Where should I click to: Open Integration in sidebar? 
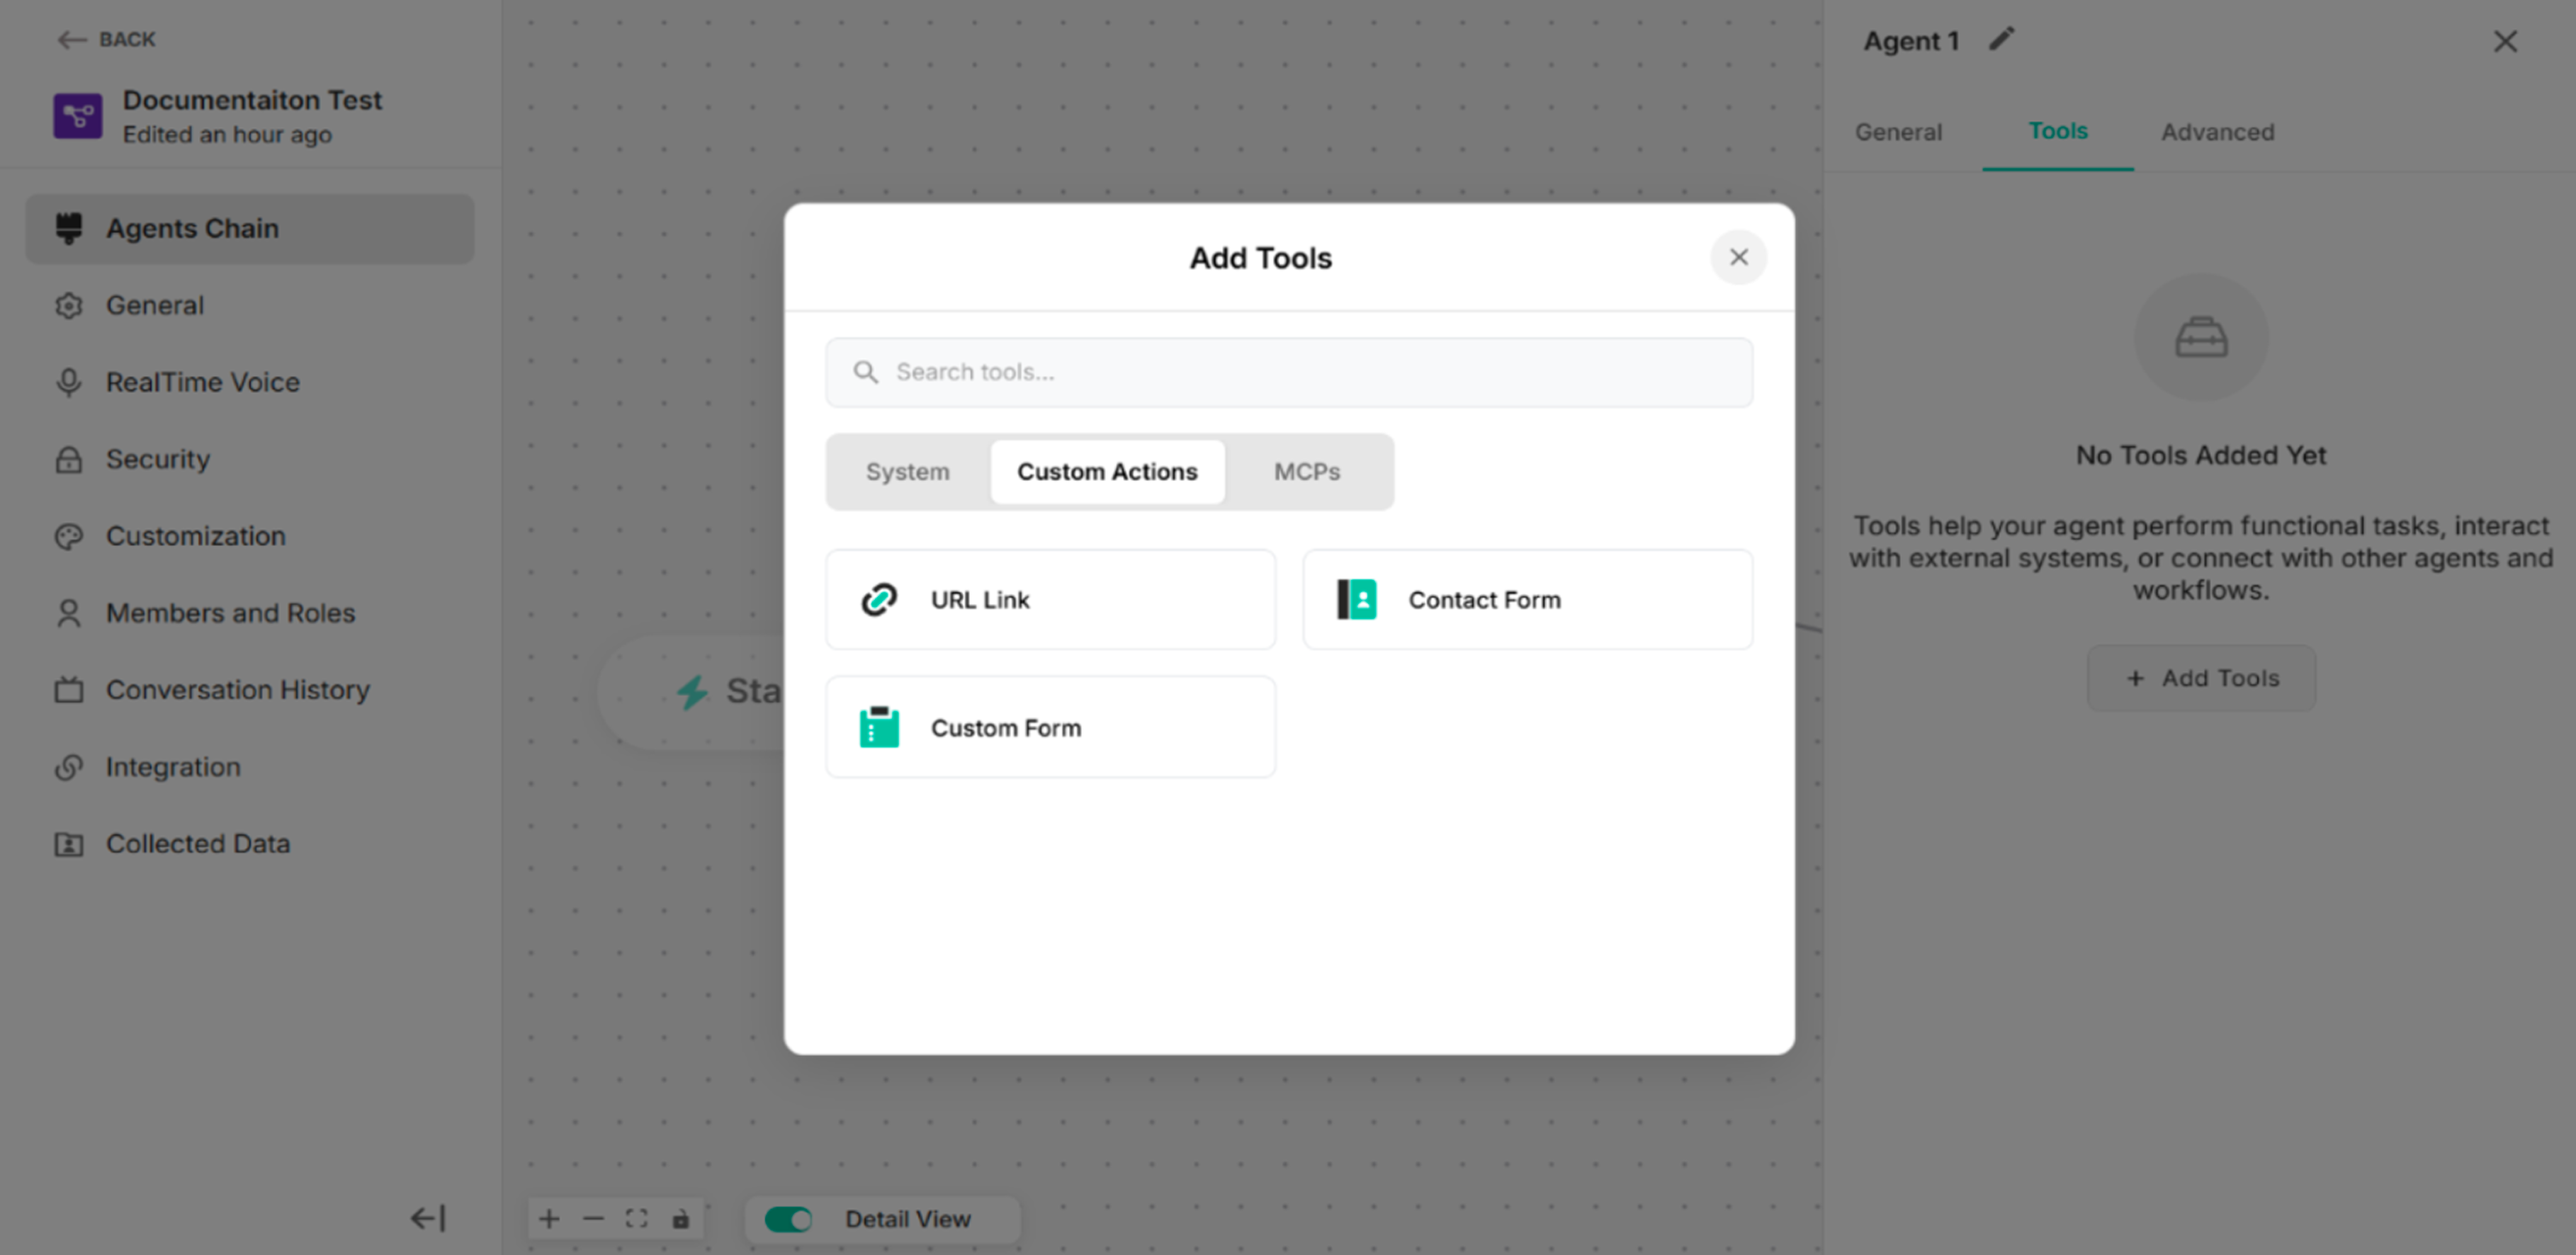pyautogui.click(x=249, y=768)
